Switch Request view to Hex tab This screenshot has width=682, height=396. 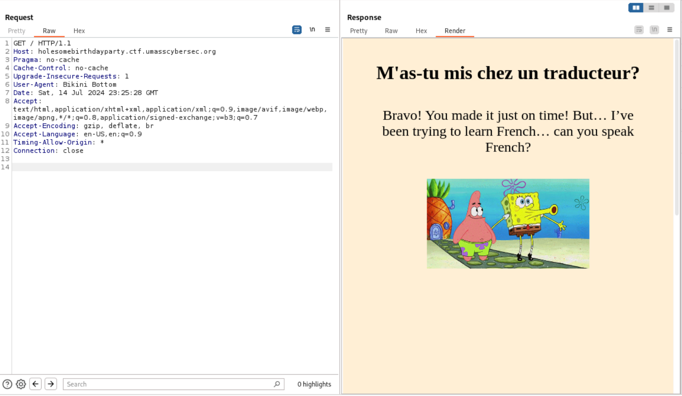(79, 31)
